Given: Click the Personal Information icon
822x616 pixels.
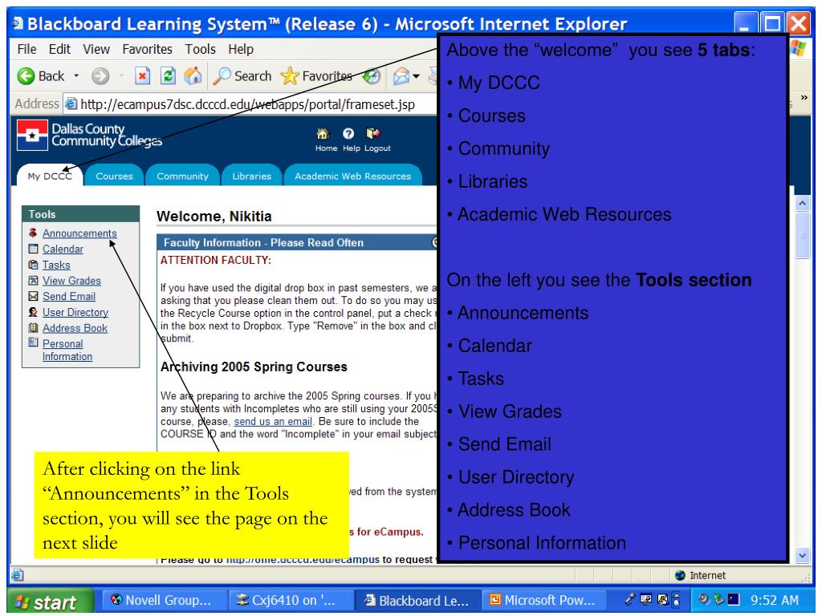Looking at the screenshot, I should (x=33, y=342).
